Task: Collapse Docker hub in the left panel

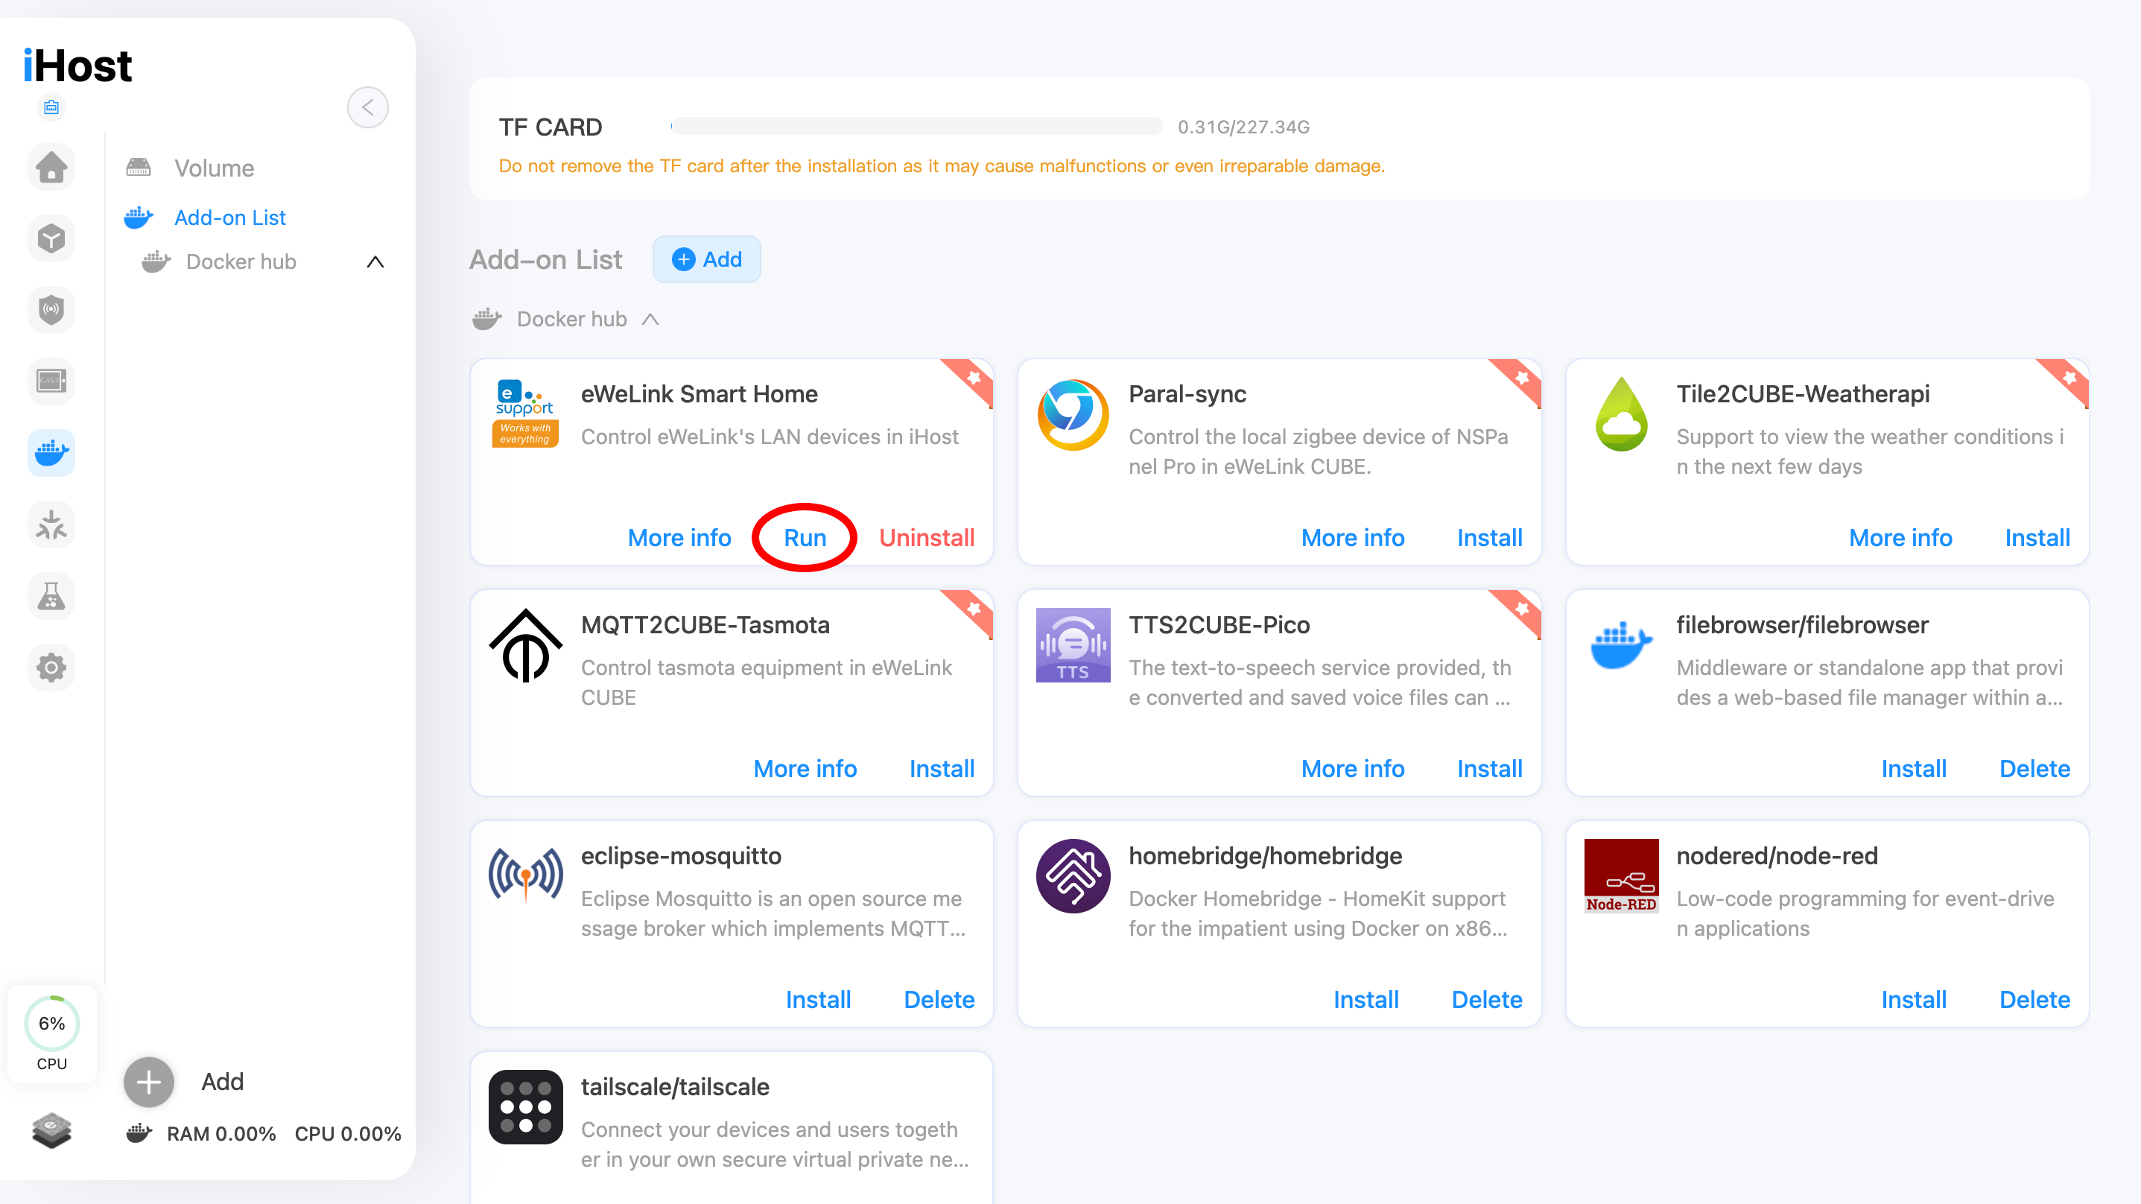Action: (x=375, y=262)
